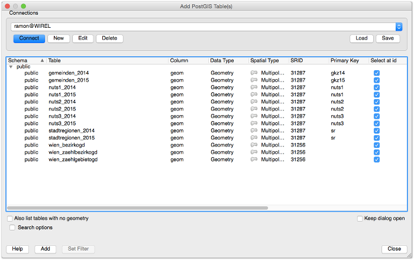
Task: Toggle Search options checkbox
Action: (12, 227)
